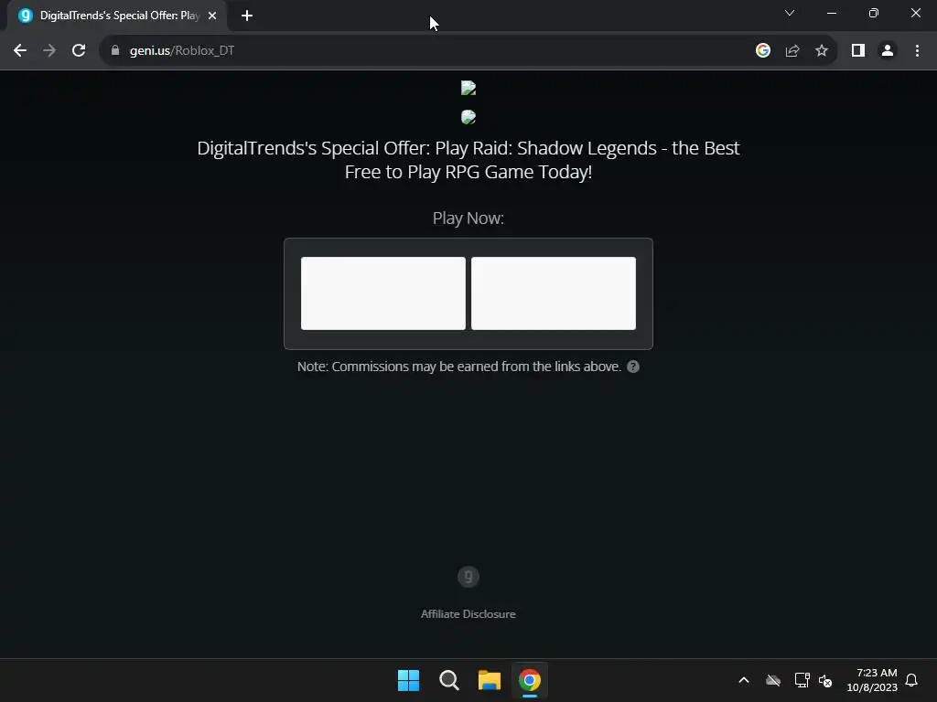
Task: Launch File Explorer from the taskbar
Action: click(x=490, y=680)
